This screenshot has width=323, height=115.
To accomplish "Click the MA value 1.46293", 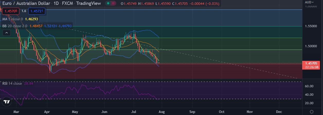I will pos(31,19).
